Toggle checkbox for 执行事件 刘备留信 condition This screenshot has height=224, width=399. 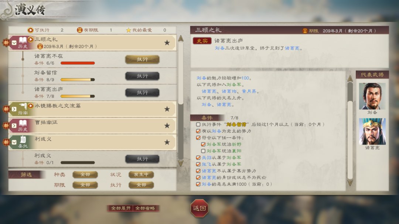coord(198,125)
